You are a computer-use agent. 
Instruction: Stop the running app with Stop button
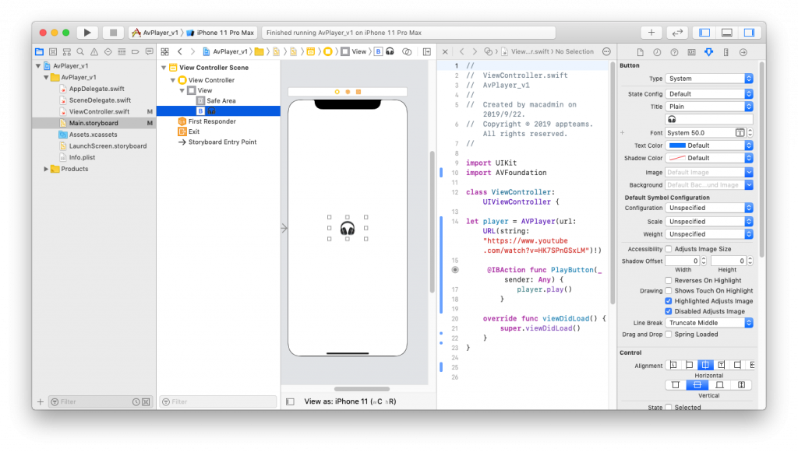coord(113,33)
